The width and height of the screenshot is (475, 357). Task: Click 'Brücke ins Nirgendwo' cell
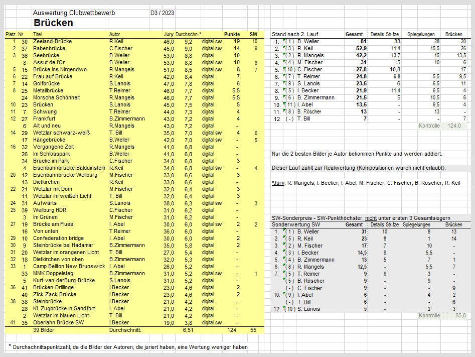click(60, 69)
